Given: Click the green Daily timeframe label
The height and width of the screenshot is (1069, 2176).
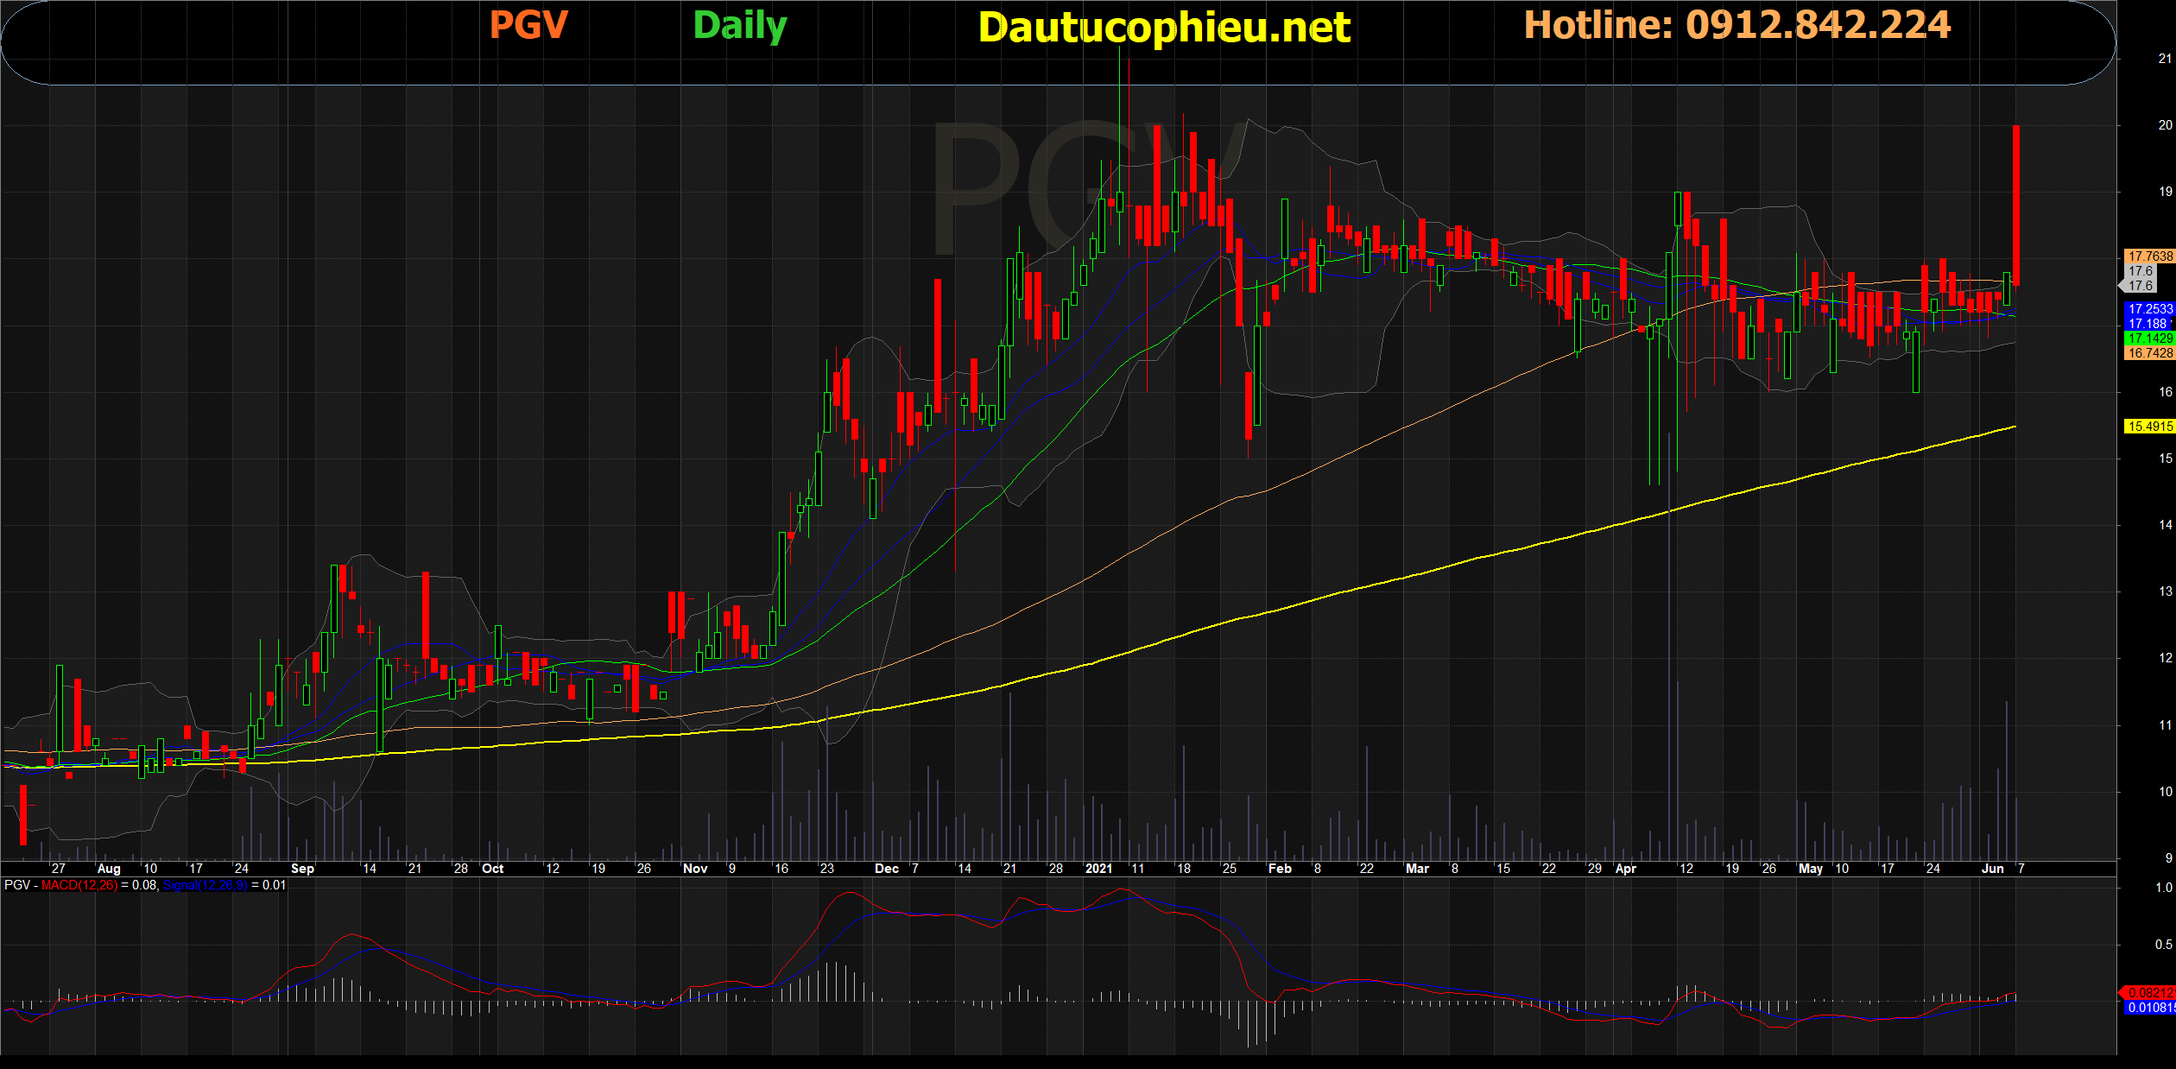Looking at the screenshot, I should tap(740, 26).
